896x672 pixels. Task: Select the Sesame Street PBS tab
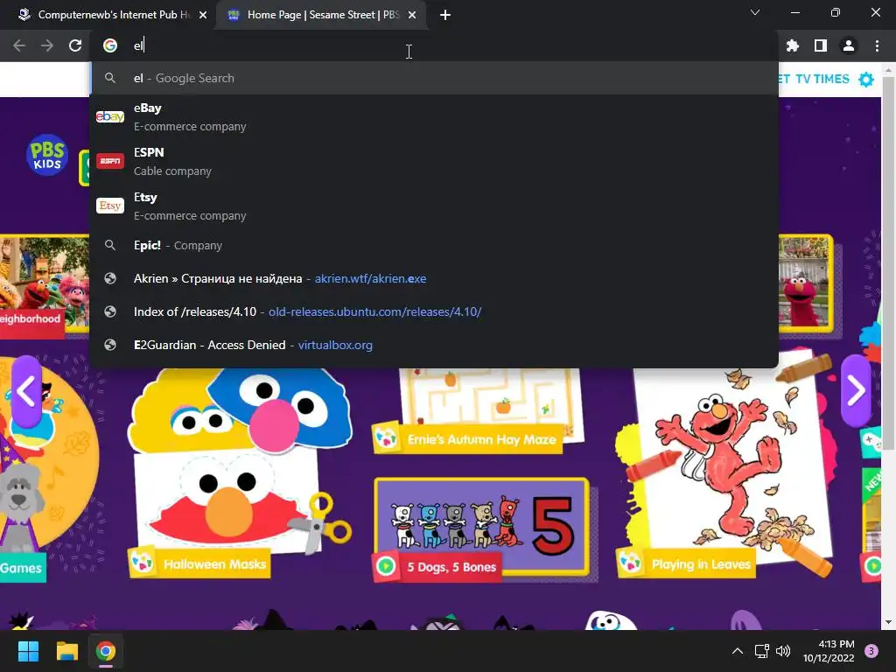(320, 15)
